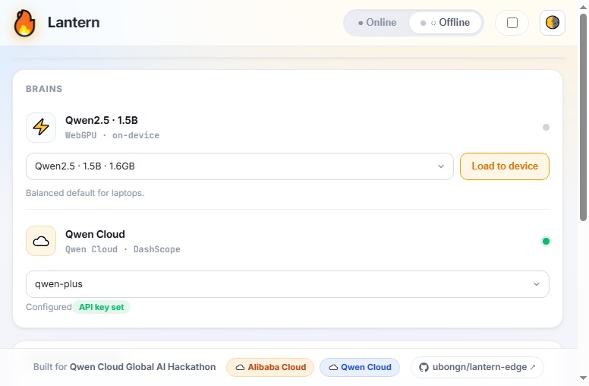Click the Lantern app title
This screenshot has width=589, height=386.
74,23
